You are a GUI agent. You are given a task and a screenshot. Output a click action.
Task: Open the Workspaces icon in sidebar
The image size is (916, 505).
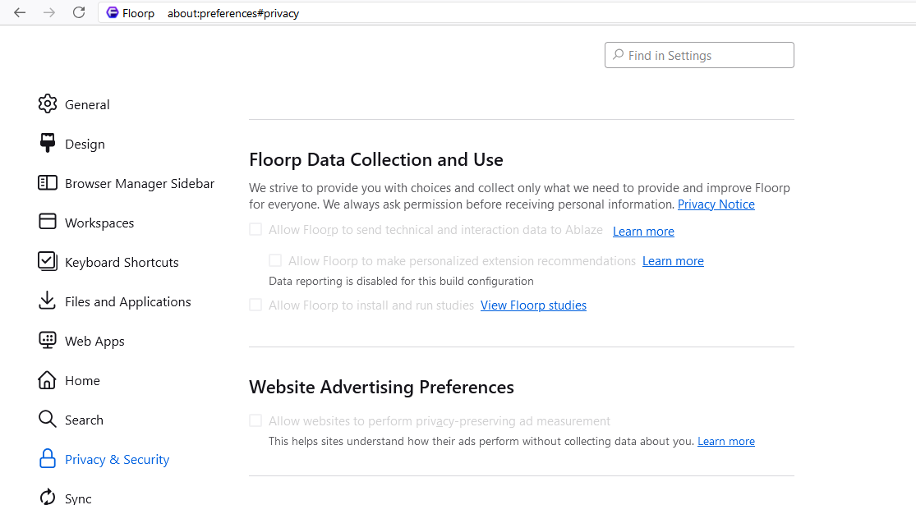coord(48,223)
